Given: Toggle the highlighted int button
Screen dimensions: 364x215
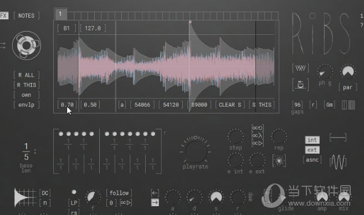Looking at the screenshot, I should pos(312,140).
